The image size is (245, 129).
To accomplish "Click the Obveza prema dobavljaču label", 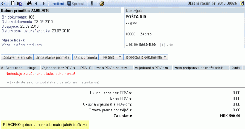I will pos(110,110).
